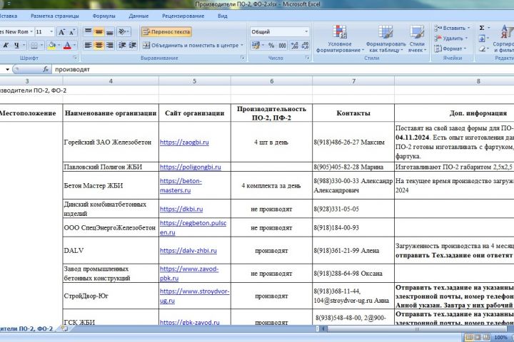Open Форматировать как таблицу gallery
Viewport: 514px width, 342px height.
[385, 38]
